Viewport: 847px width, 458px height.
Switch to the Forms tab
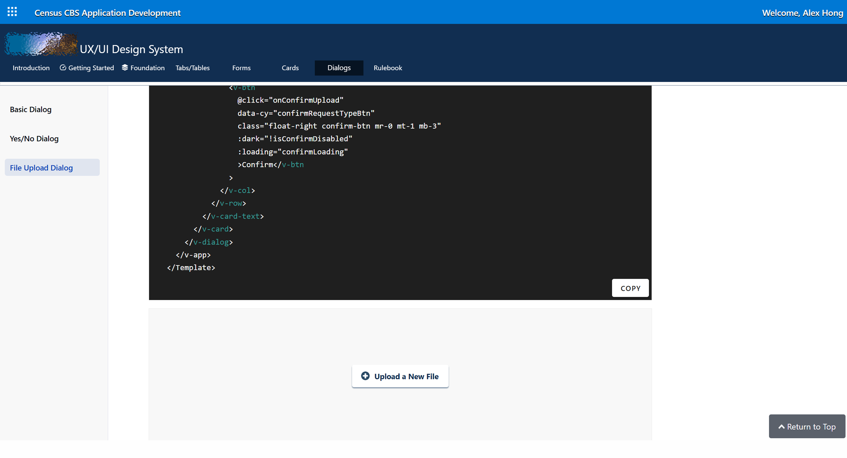click(x=241, y=68)
